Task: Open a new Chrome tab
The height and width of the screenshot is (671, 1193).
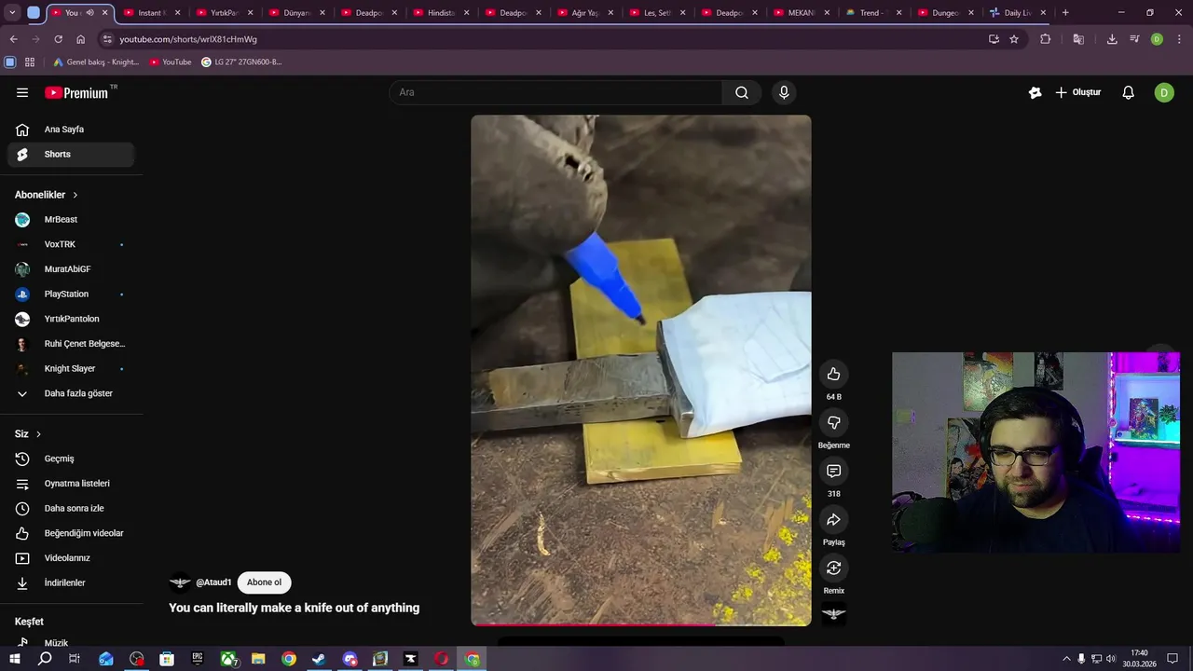Action: 1065,13
